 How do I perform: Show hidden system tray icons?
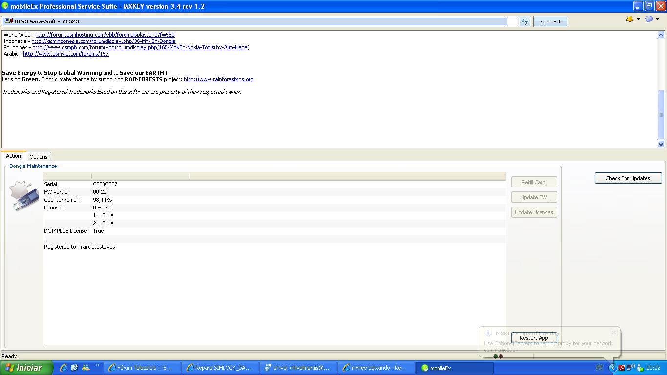[612, 368]
